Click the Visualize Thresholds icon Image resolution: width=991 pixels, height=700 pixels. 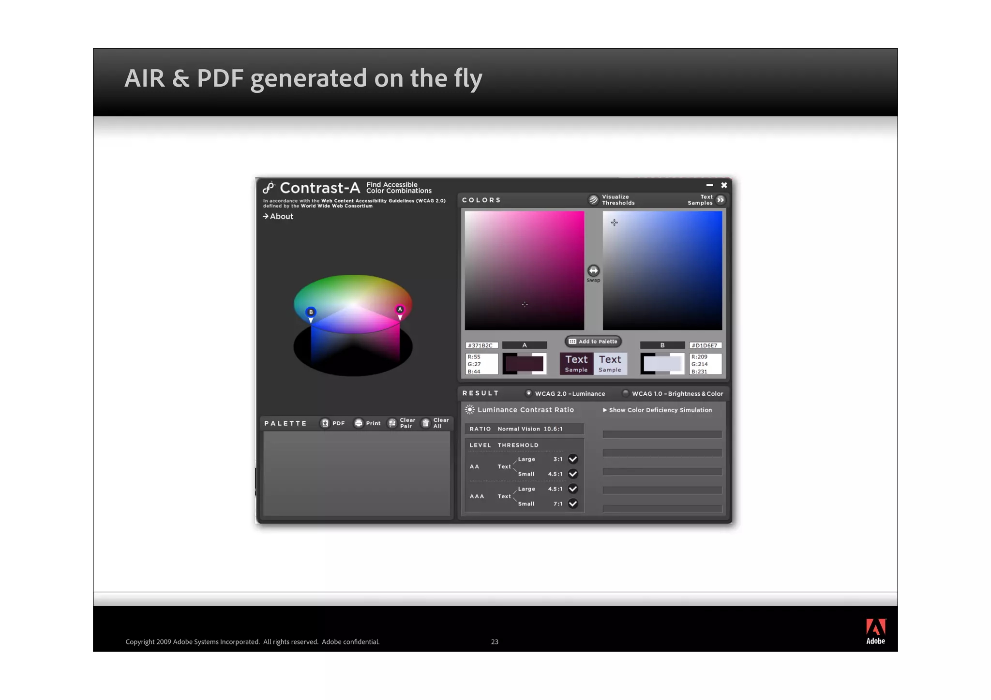(x=593, y=200)
